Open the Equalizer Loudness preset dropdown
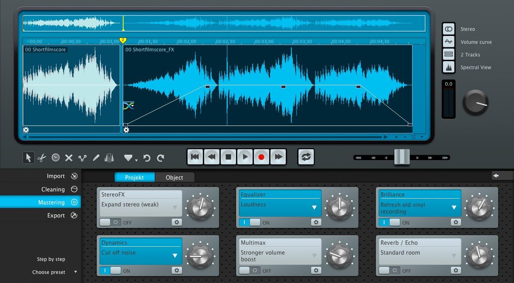 pos(314,208)
